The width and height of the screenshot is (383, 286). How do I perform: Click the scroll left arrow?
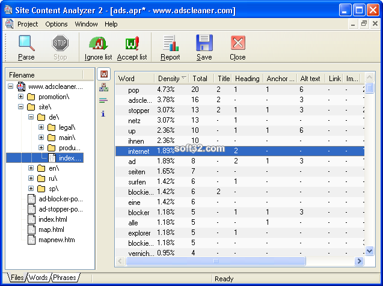coord(120,261)
